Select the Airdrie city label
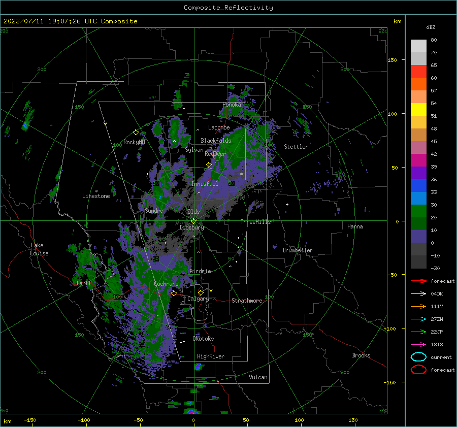Image resolution: width=457 pixels, height=427 pixels. click(200, 271)
